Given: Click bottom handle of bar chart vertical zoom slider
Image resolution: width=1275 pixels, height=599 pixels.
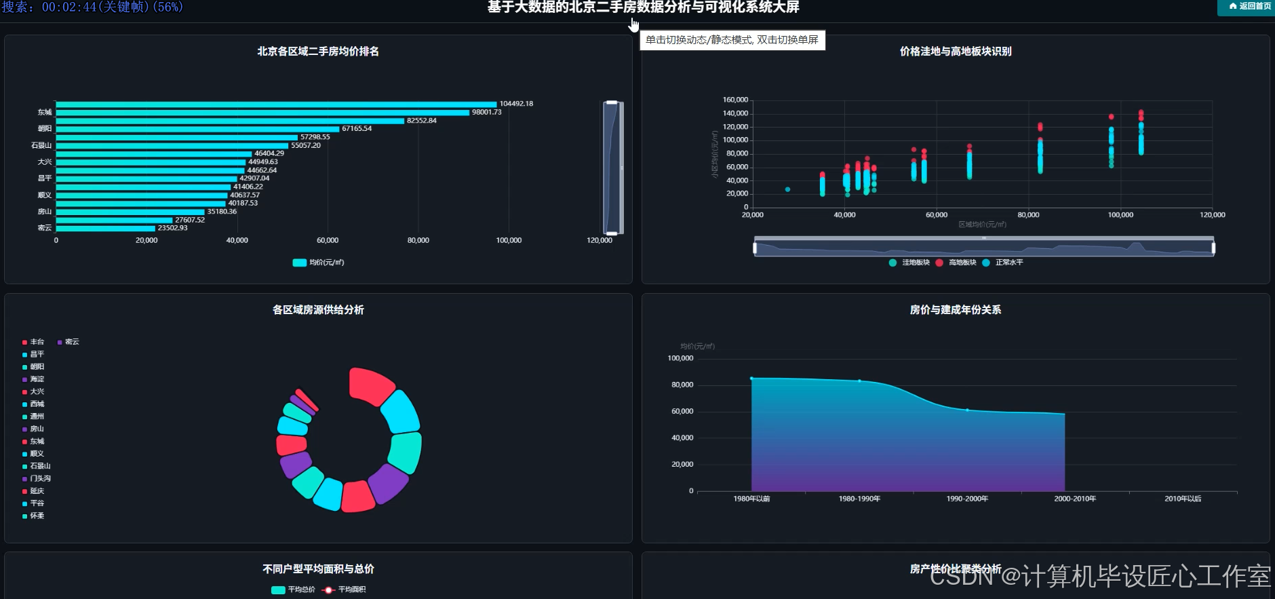Looking at the screenshot, I should pyautogui.click(x=612, y=233).
